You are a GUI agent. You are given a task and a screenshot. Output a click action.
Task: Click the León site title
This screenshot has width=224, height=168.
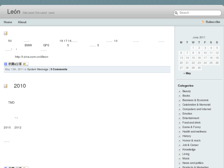click(x=14, y=12)
